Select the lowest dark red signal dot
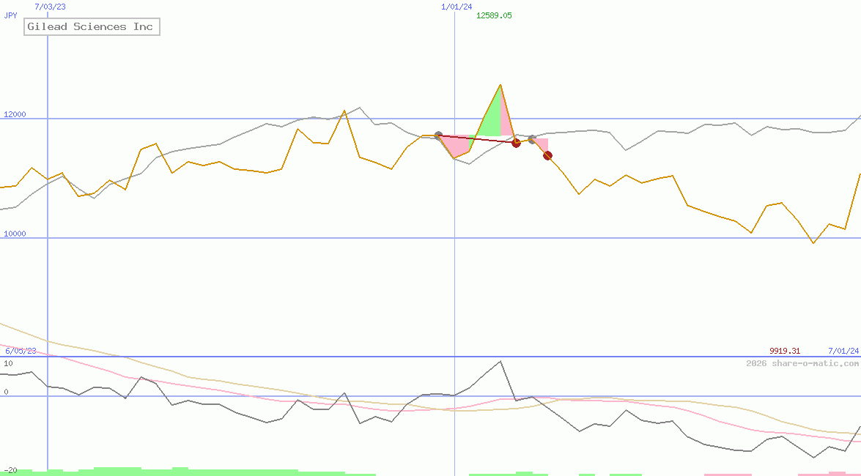Image resolution: width=861 pixels, height=476 pixels. pos(547,156)
